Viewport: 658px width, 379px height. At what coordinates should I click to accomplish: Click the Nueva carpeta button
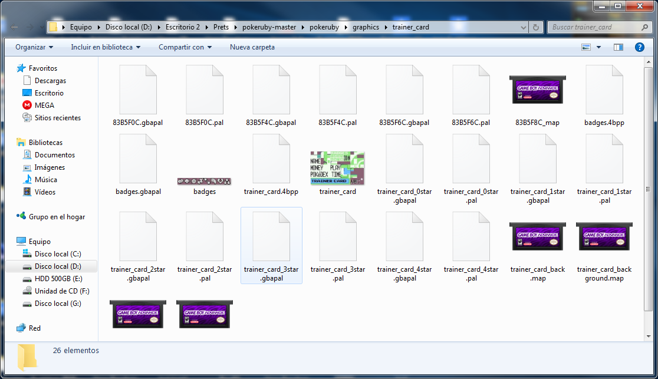(x=252, y=47)
